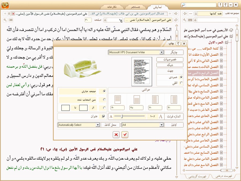Click the شبکه network button
241x181 pixels.
coord(170,65)
